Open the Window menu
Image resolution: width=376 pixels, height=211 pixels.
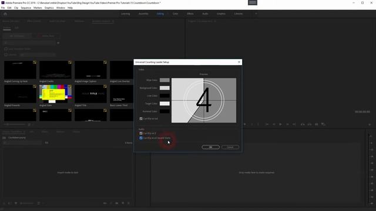pyautogui.click(x=61, y=8)
